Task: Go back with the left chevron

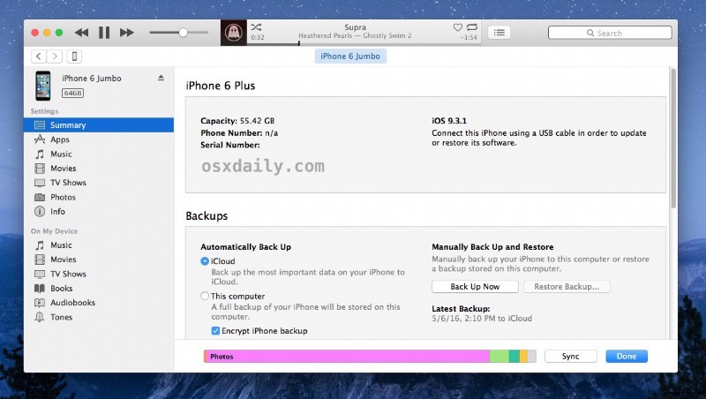Action: click(39, 56)
